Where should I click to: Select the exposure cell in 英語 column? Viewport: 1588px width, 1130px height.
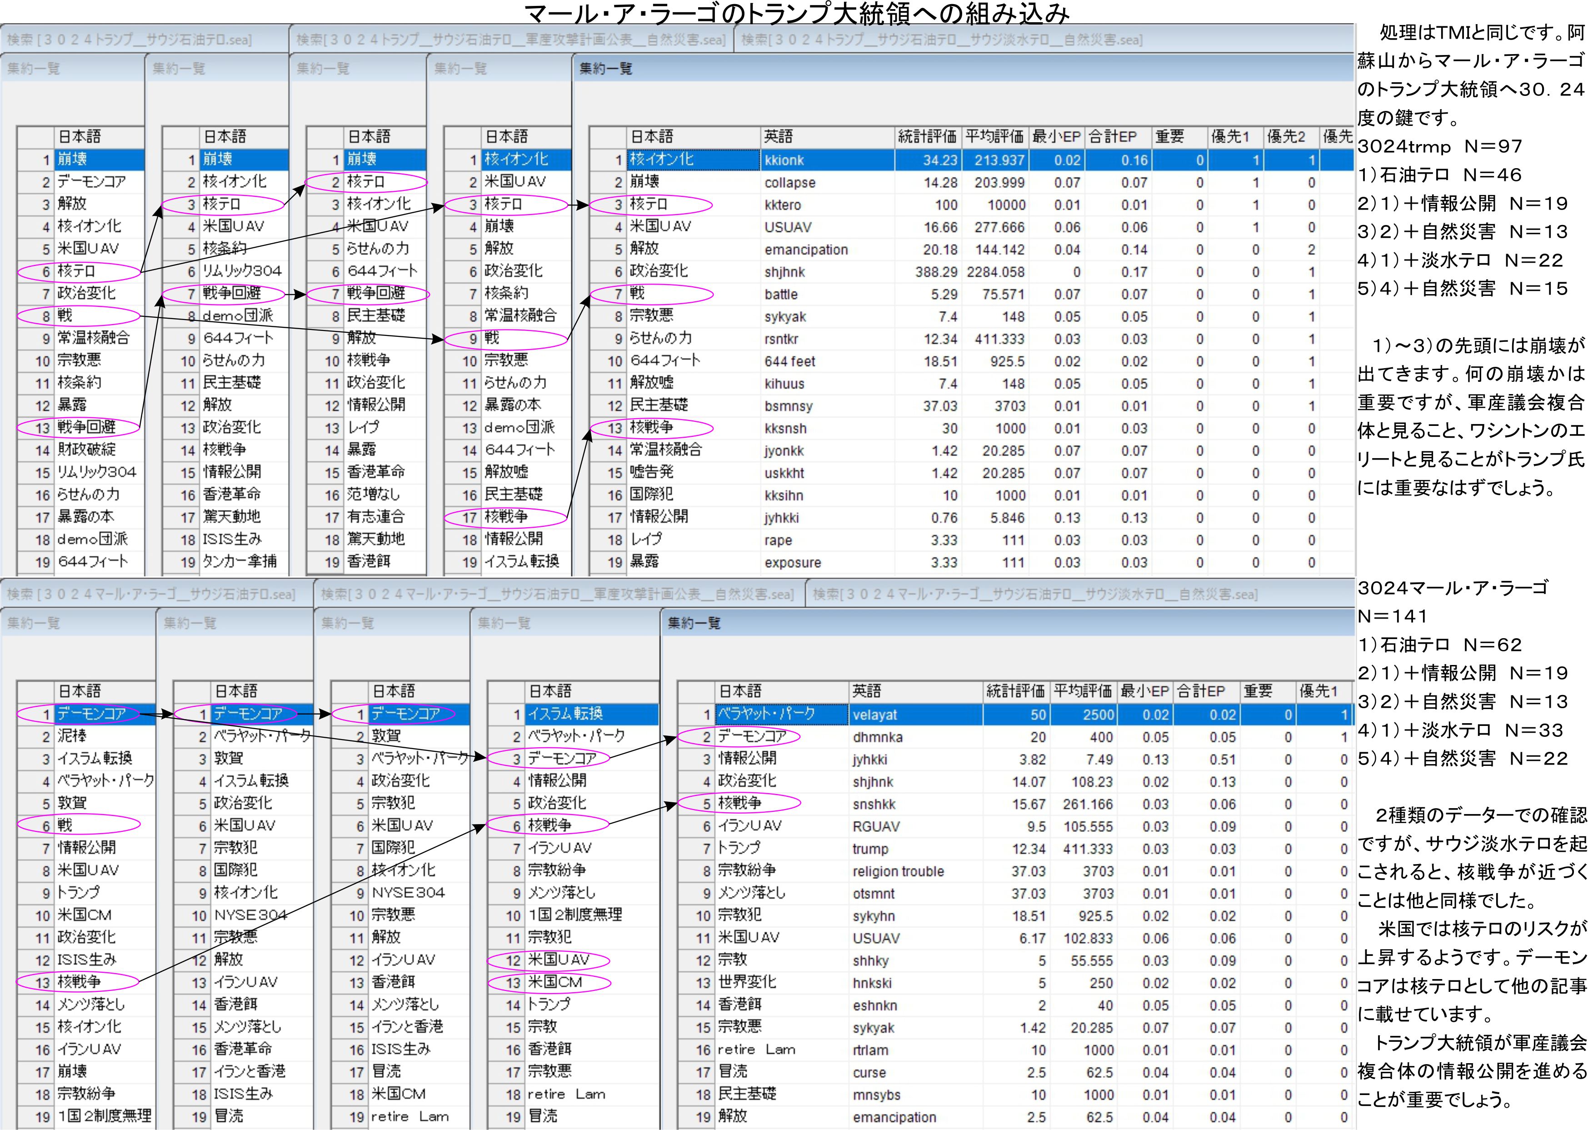[792, 562]
